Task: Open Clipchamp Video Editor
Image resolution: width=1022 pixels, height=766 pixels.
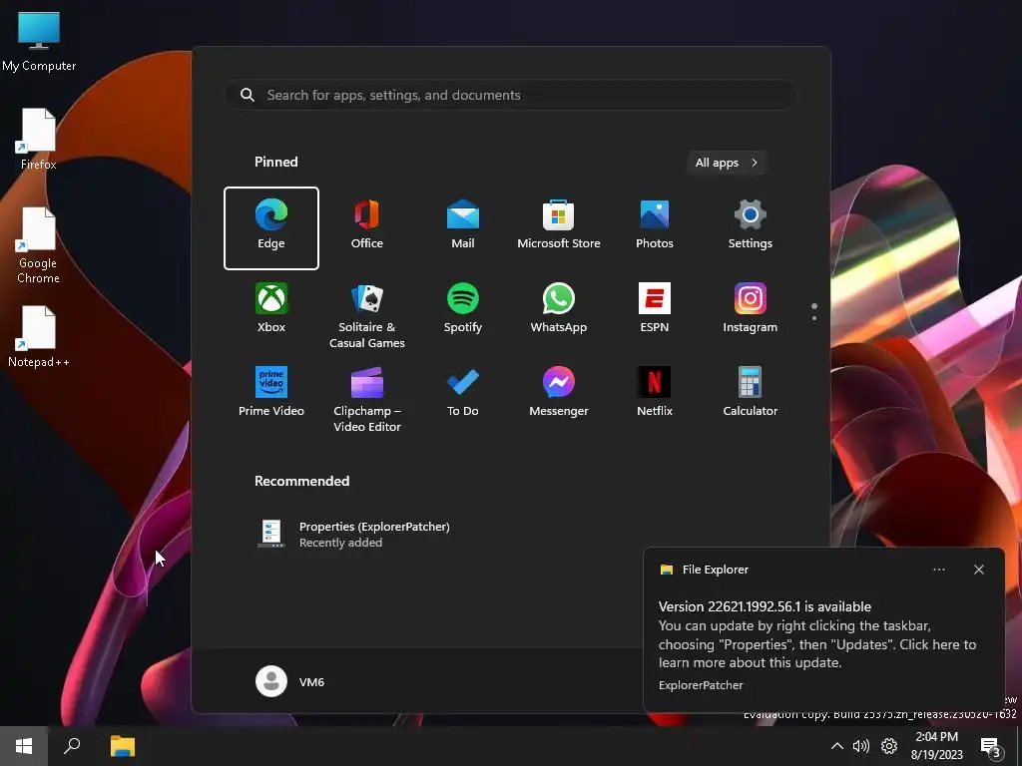Action: (x=367, y=400)
